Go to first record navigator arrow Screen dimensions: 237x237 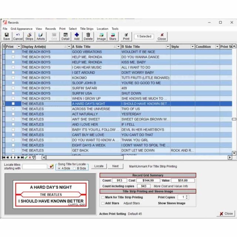(x=4, y=157)
